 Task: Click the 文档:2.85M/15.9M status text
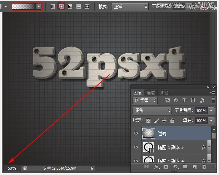[x=59, y=168]
